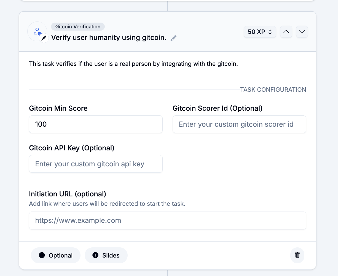
Task: Click the Gitcoin Verification tag
Action: 78,27
